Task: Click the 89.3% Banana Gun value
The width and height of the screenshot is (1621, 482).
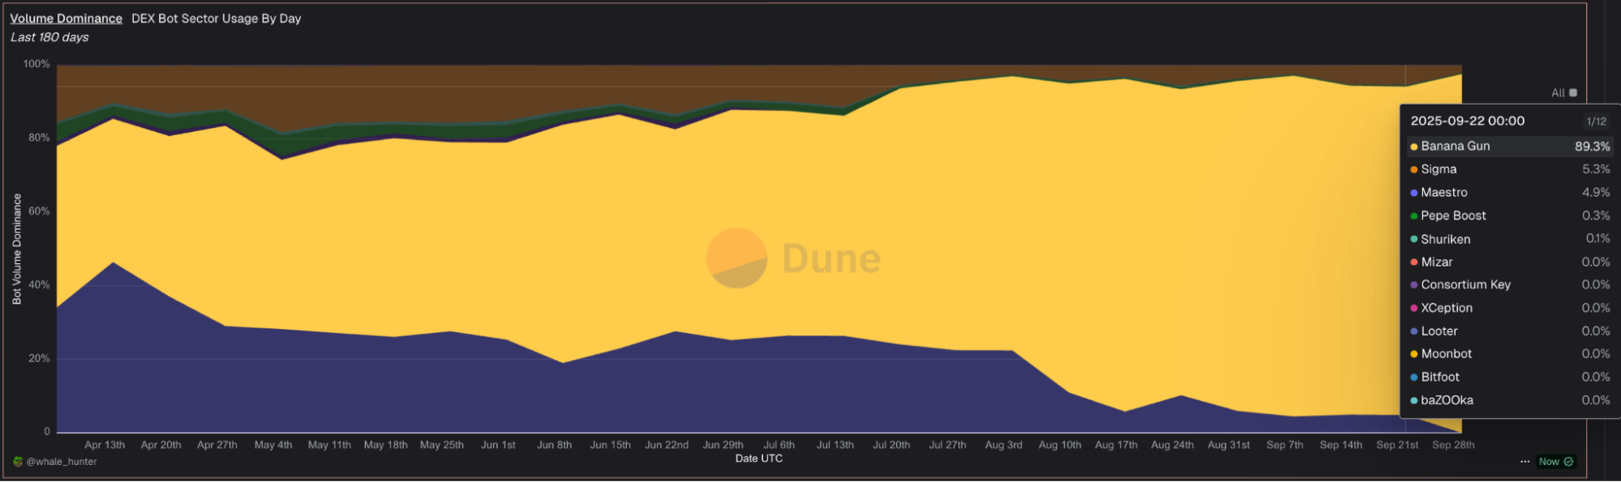Action: pos(1593,147)
